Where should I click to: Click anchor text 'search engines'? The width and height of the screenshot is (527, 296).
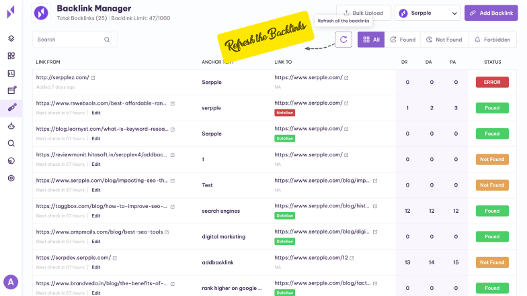(x=220, y=211)
